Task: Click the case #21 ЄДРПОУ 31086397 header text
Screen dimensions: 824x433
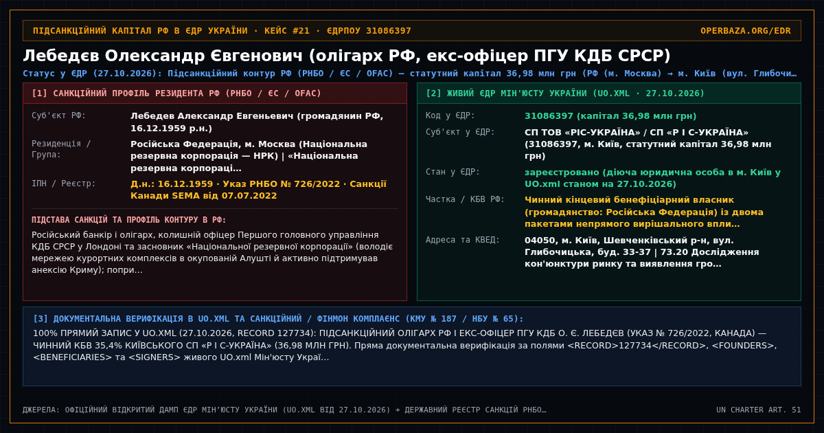Action: [x=222, y=31]
